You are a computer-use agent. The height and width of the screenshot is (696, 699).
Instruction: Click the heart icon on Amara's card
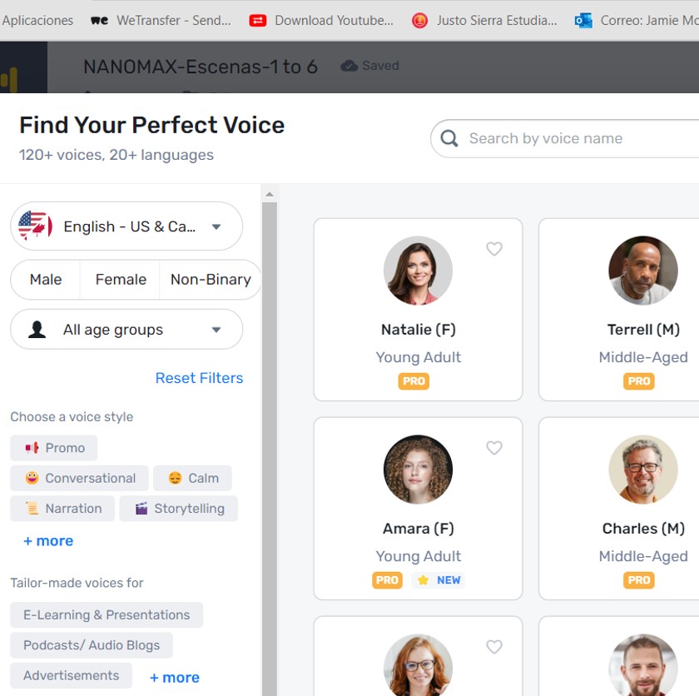point(494,448)
